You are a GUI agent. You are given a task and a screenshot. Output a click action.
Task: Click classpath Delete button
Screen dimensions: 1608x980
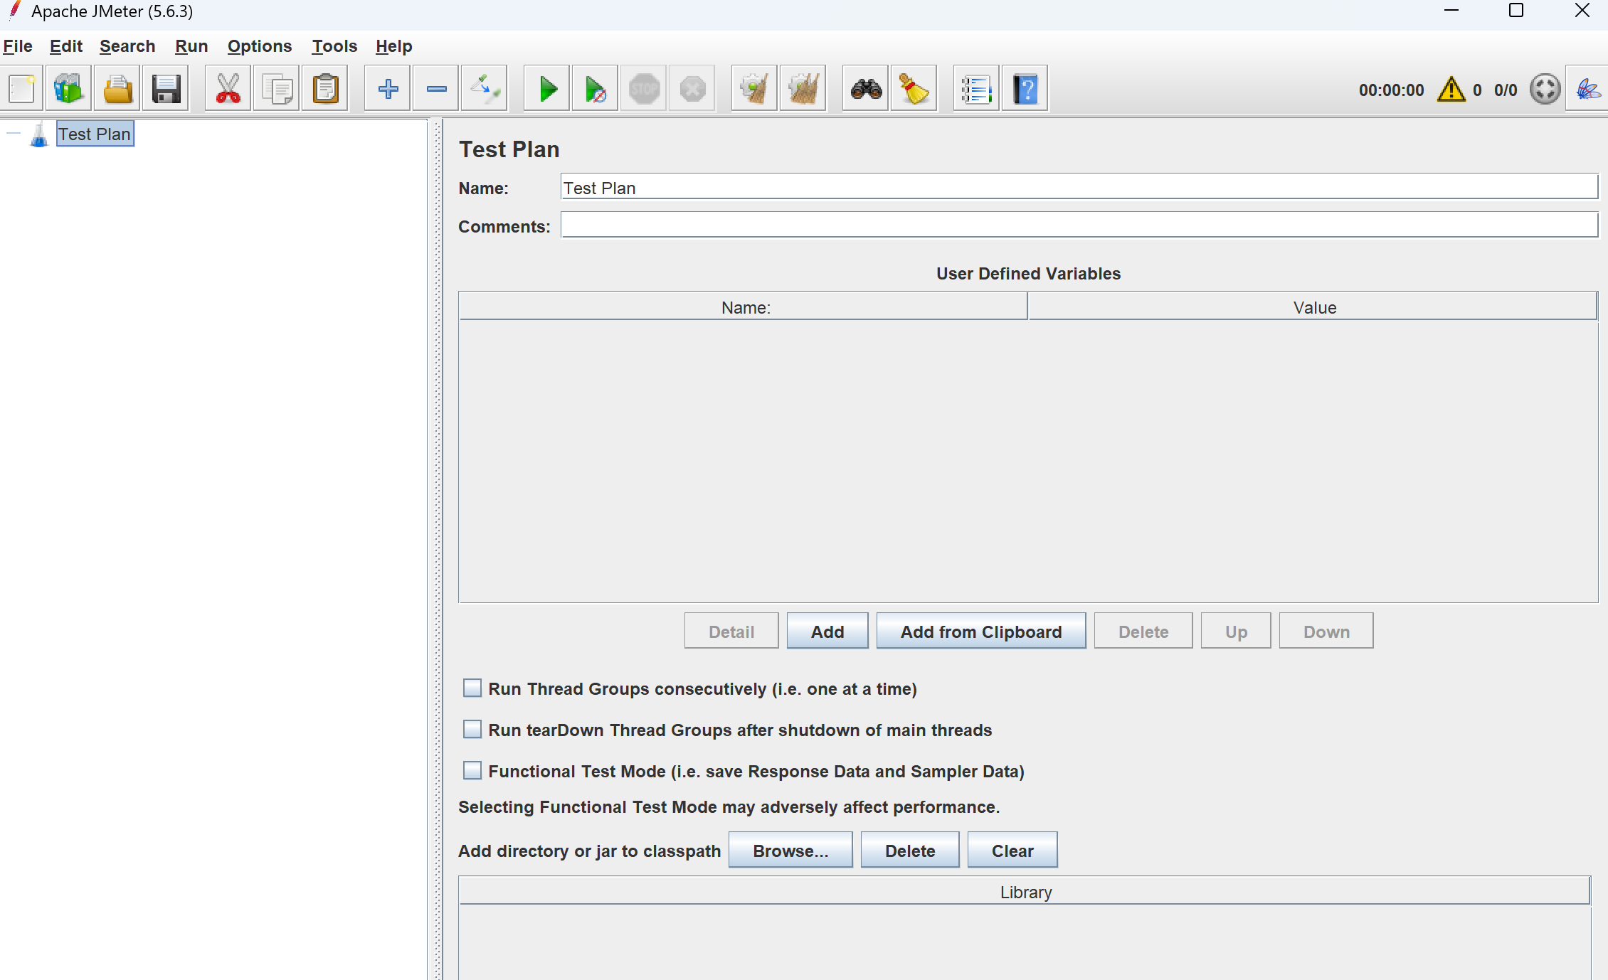click(910, 851)
